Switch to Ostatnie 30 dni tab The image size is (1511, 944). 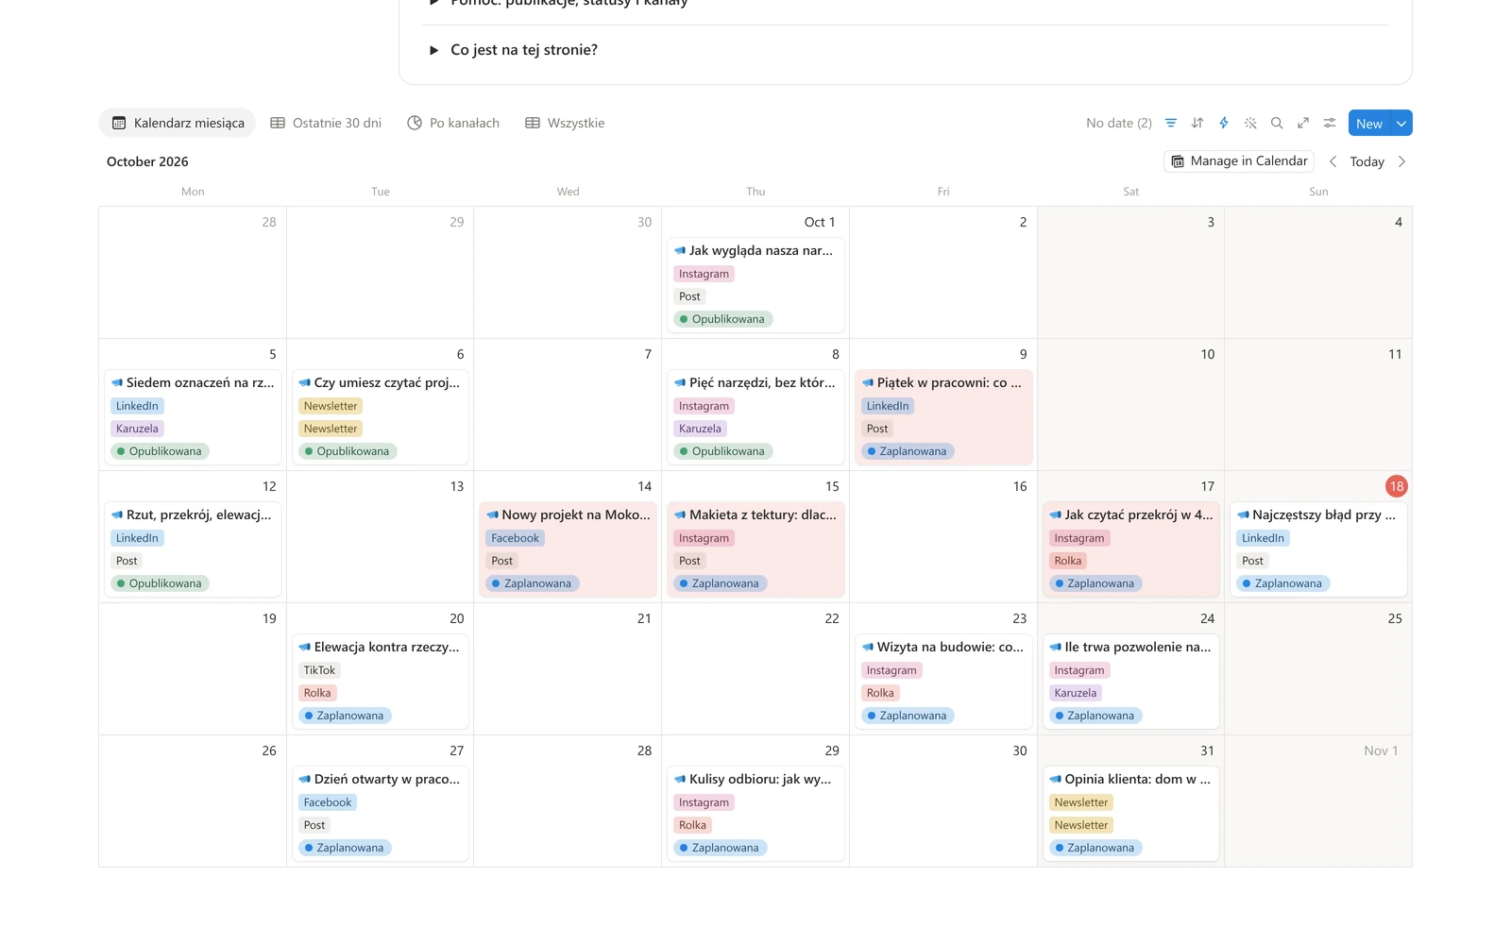(x=326, y=123)
